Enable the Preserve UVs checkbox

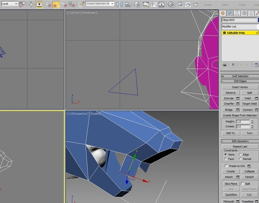coord(226,166)
